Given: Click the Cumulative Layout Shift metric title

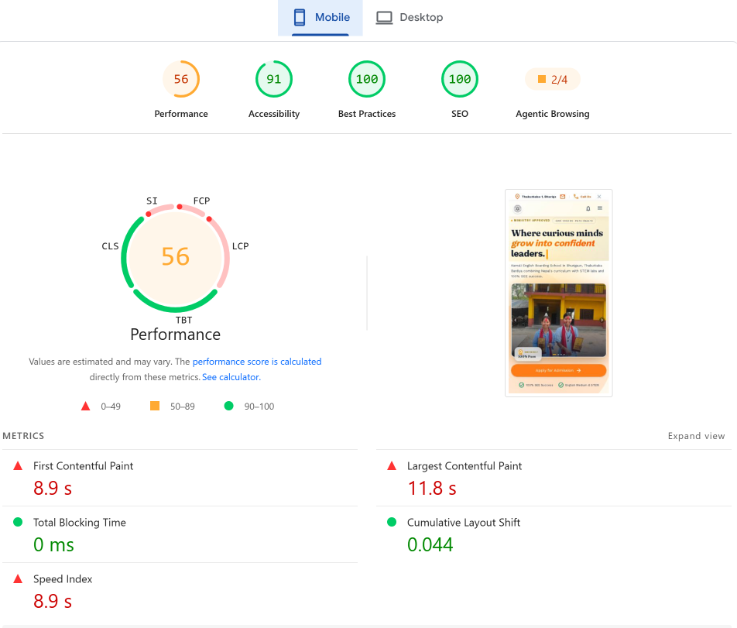Looking at the screenshot, I should (x=464, y=522).
